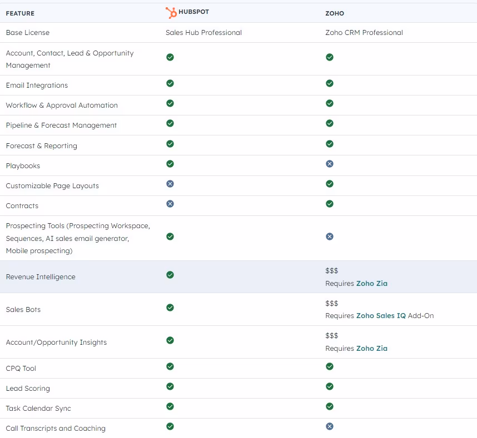This screenshot has height=438, width=477.
Task: Click Zoho X icon for Call Transcripts and Coaching
Action: tap(330, 426)
